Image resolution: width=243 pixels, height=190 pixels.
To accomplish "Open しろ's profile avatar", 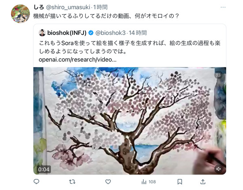I will pos(20,14).
